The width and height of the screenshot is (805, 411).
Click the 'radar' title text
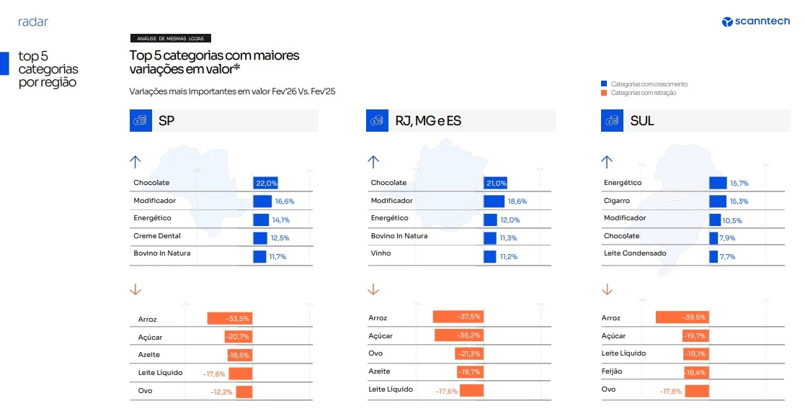point(33,22)
